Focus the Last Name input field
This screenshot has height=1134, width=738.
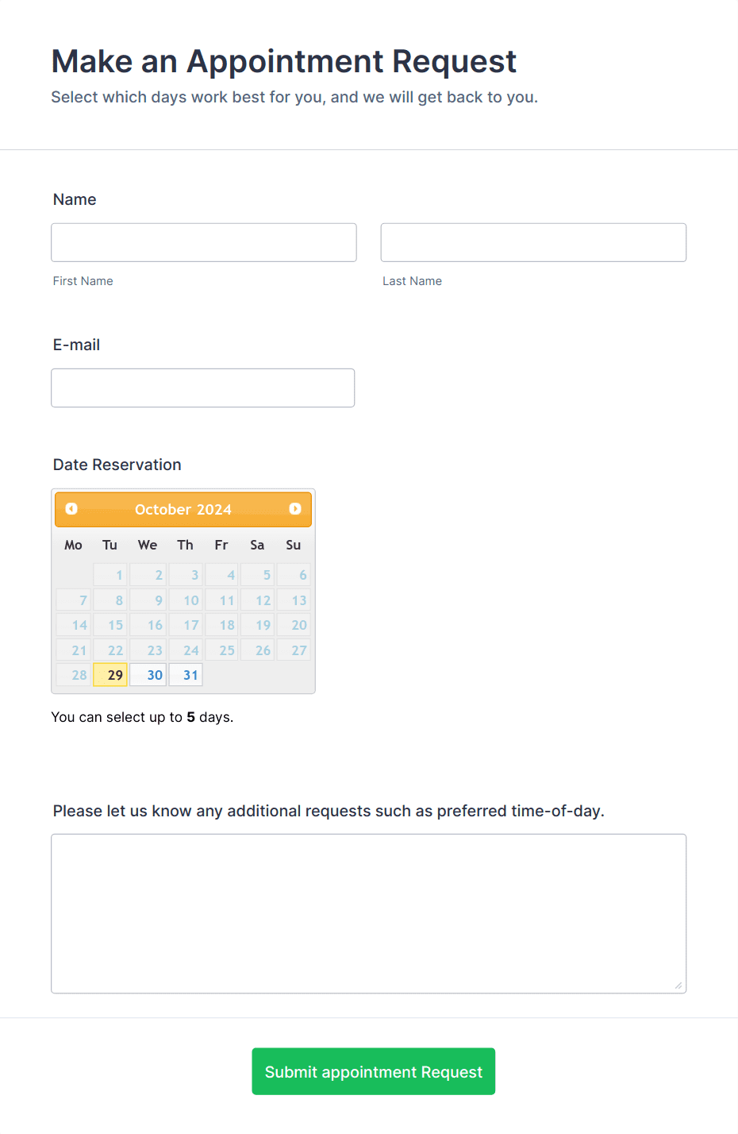[532, 242]
